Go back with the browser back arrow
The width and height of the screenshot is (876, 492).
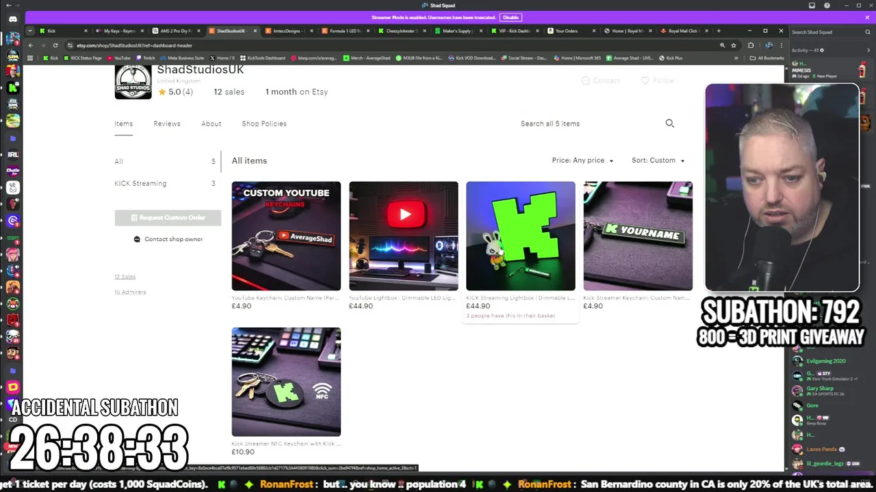point(31,45)
